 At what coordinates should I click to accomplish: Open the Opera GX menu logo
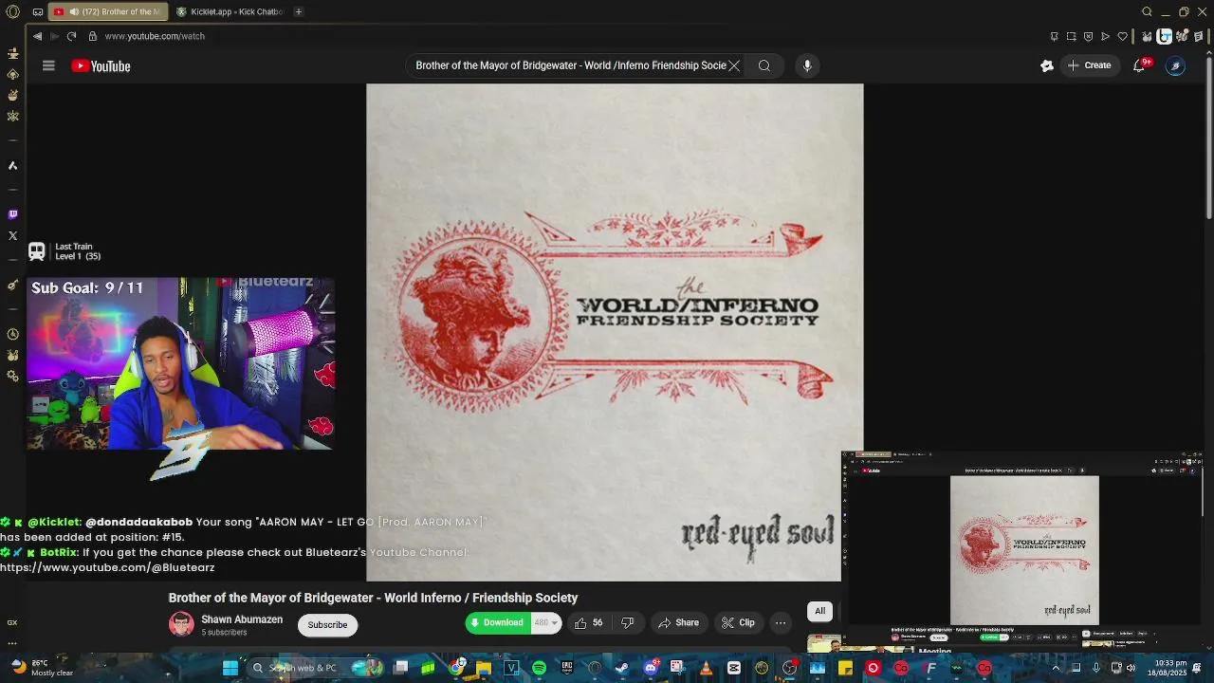pyautogui.click(x=12, y=11)
